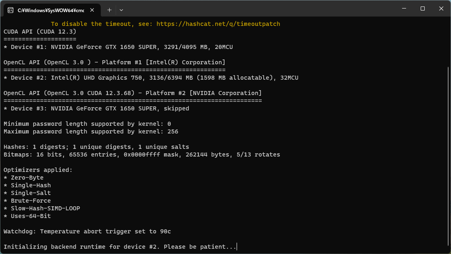This screenshot has width=451, height=254.
Task: Close the terminal window
Action: [441, 8]
